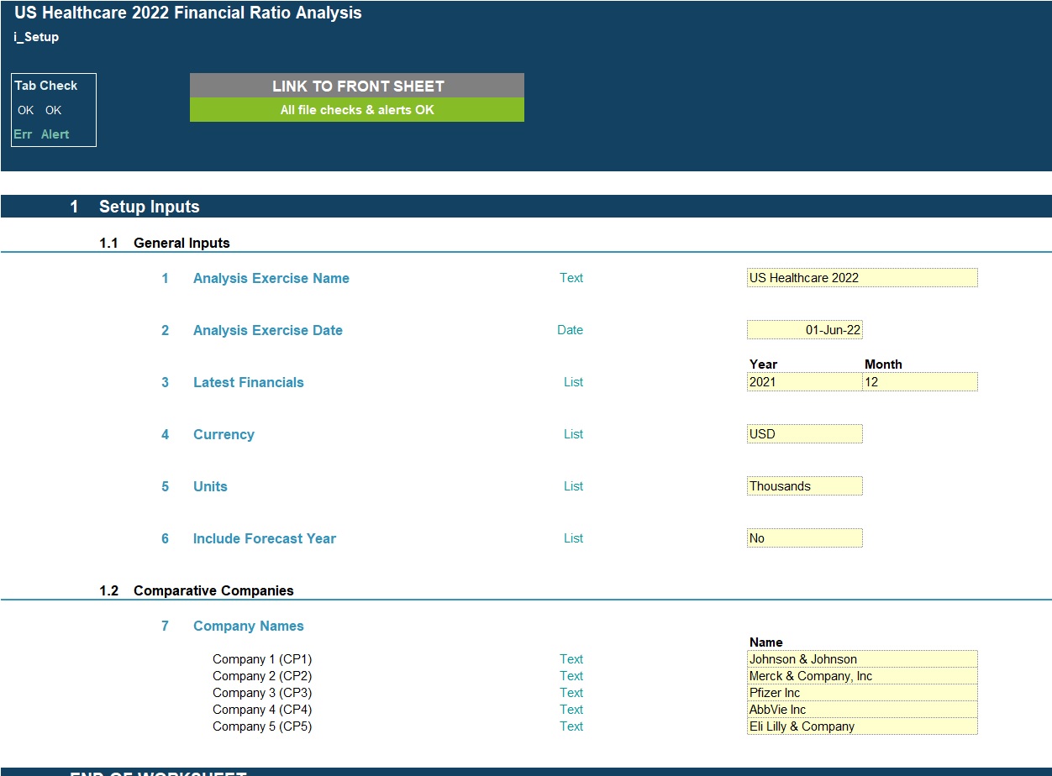Screen dimensions: 1052x776
Task: Select the Analysis Exercise Date cell 01-Jun-22
Action: coord(805,330)
